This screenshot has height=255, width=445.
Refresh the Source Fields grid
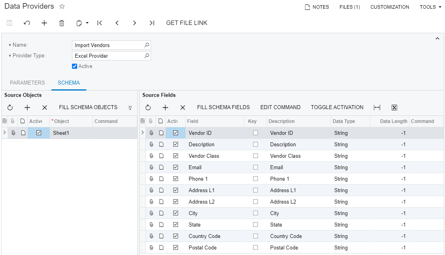point(148,108)
